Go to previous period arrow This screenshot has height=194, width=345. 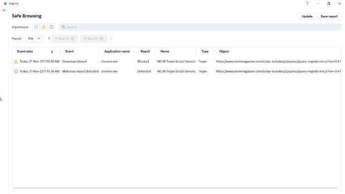click(49, 38)
